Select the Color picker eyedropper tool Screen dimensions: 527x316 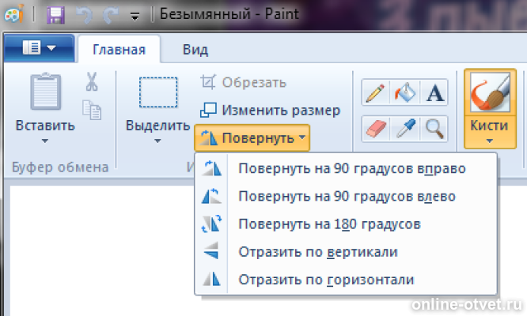[x=404, y=129]
